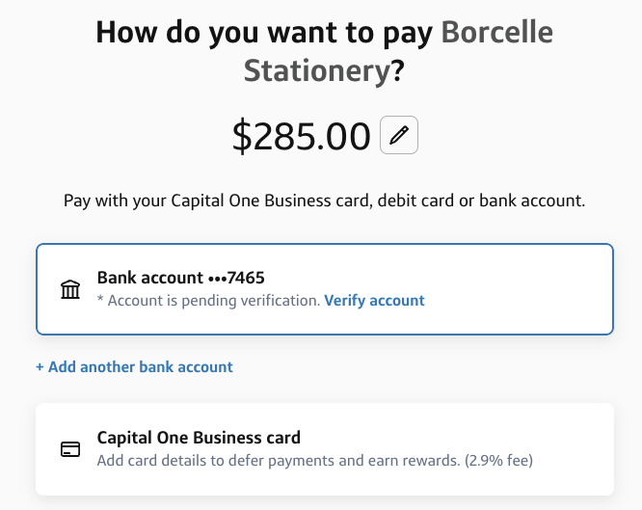Click Add another bank account

tap(140, 367)
